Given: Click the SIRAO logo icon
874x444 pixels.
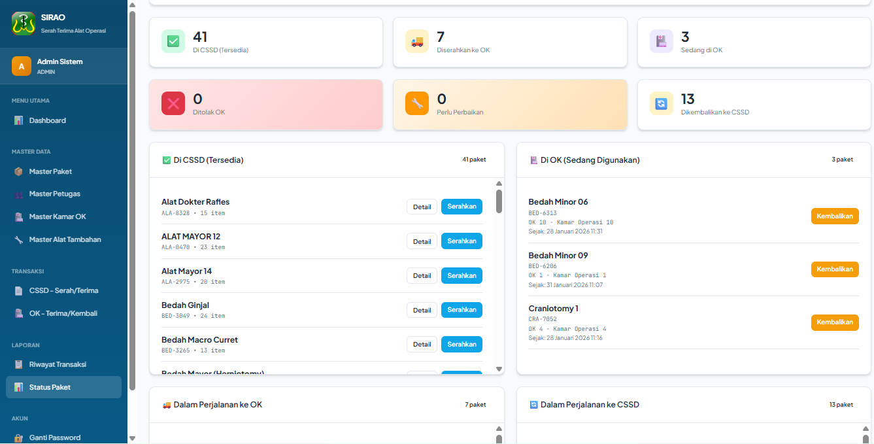Looking at the screenshot, I should [23, 23].
